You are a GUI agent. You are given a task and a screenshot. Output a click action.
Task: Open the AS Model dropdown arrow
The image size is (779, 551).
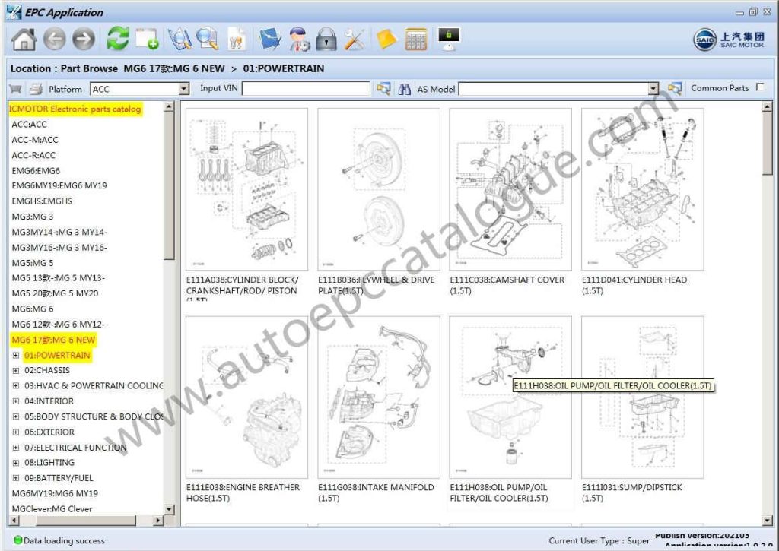pos(653,89)
